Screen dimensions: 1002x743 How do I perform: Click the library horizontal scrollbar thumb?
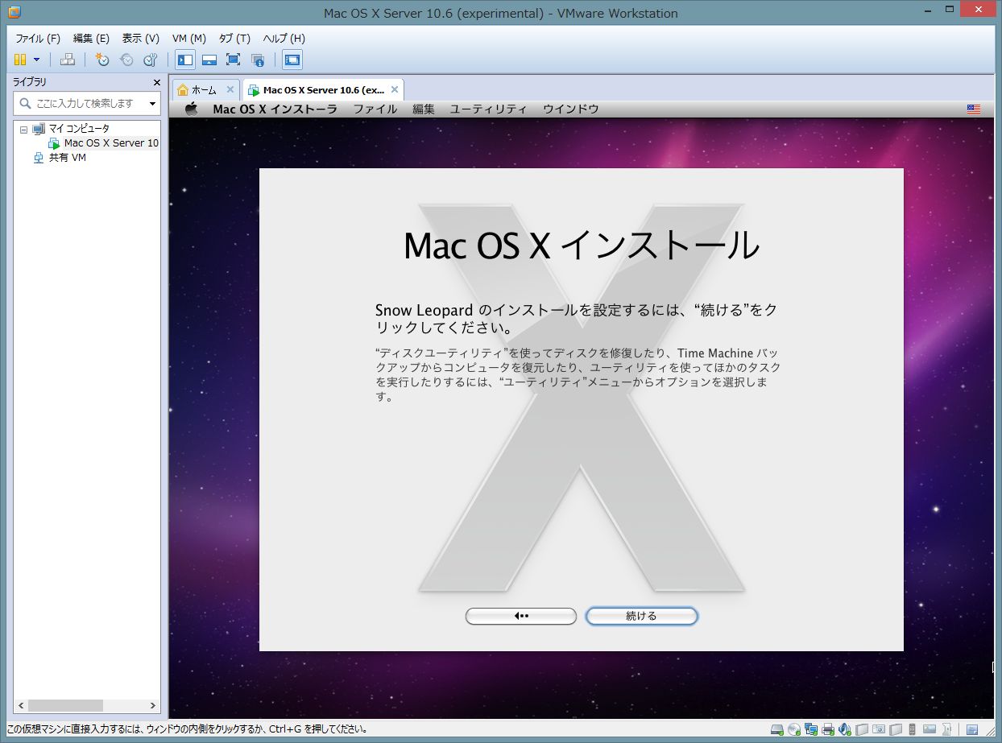click(x=66, y=705)
